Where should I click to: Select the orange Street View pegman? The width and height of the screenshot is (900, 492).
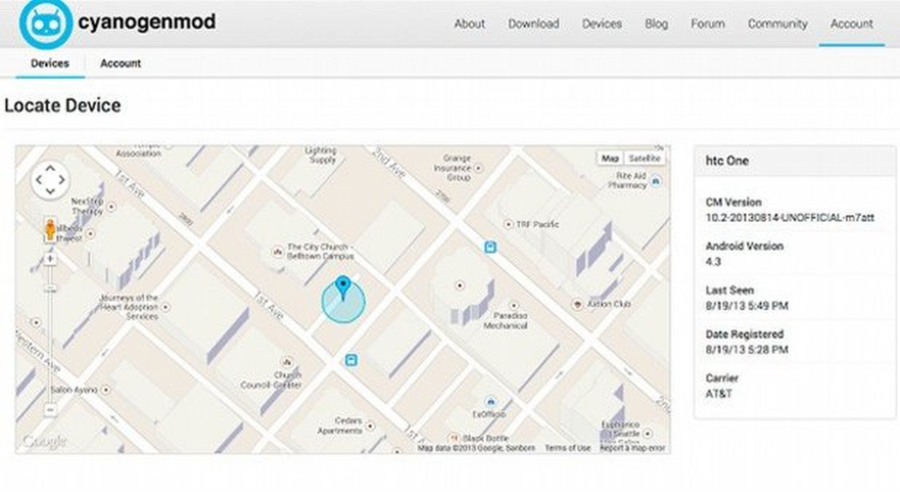(x=50, y=229)
